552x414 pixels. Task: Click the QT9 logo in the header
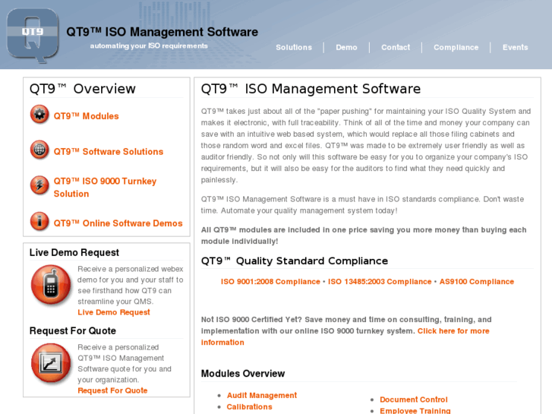coord(33,35)
